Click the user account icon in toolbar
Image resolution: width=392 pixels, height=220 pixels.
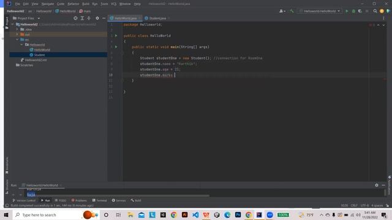pos(282,11)
